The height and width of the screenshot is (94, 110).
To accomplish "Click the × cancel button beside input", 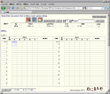I will coord(102,21).
